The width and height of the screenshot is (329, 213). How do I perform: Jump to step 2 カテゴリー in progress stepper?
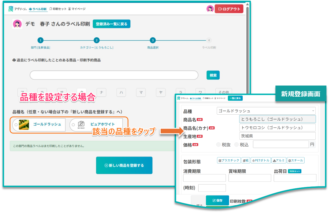[x=97, y=40]
